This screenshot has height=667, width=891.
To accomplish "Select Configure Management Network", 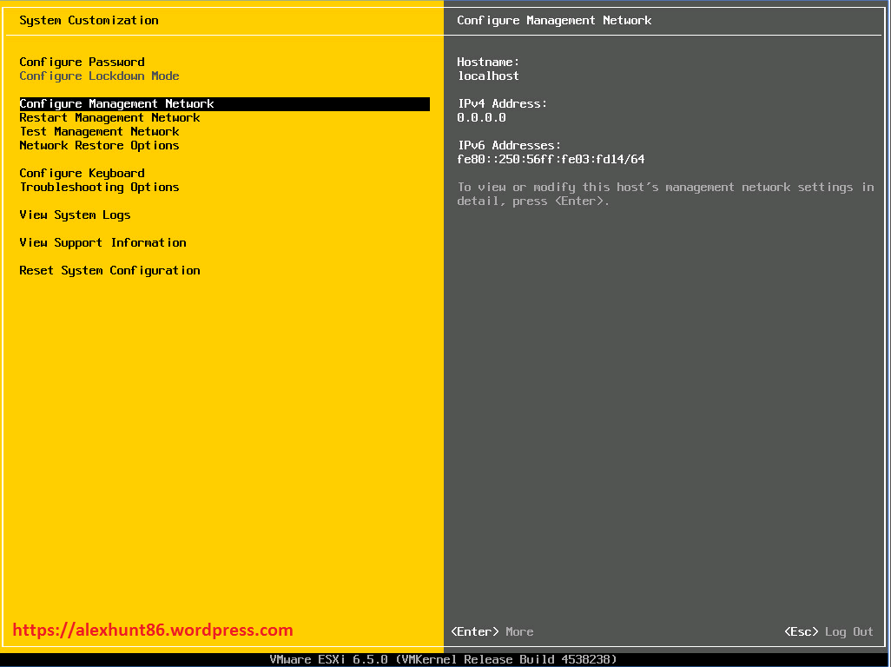I will (116, 103).
